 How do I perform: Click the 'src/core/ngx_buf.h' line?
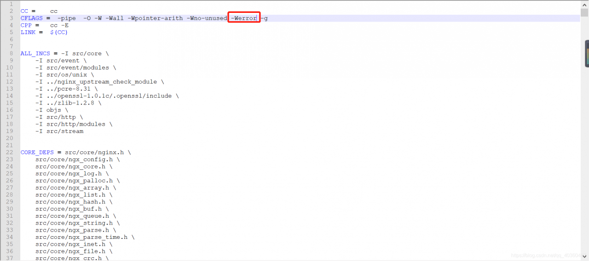click(x=72, y=209)
